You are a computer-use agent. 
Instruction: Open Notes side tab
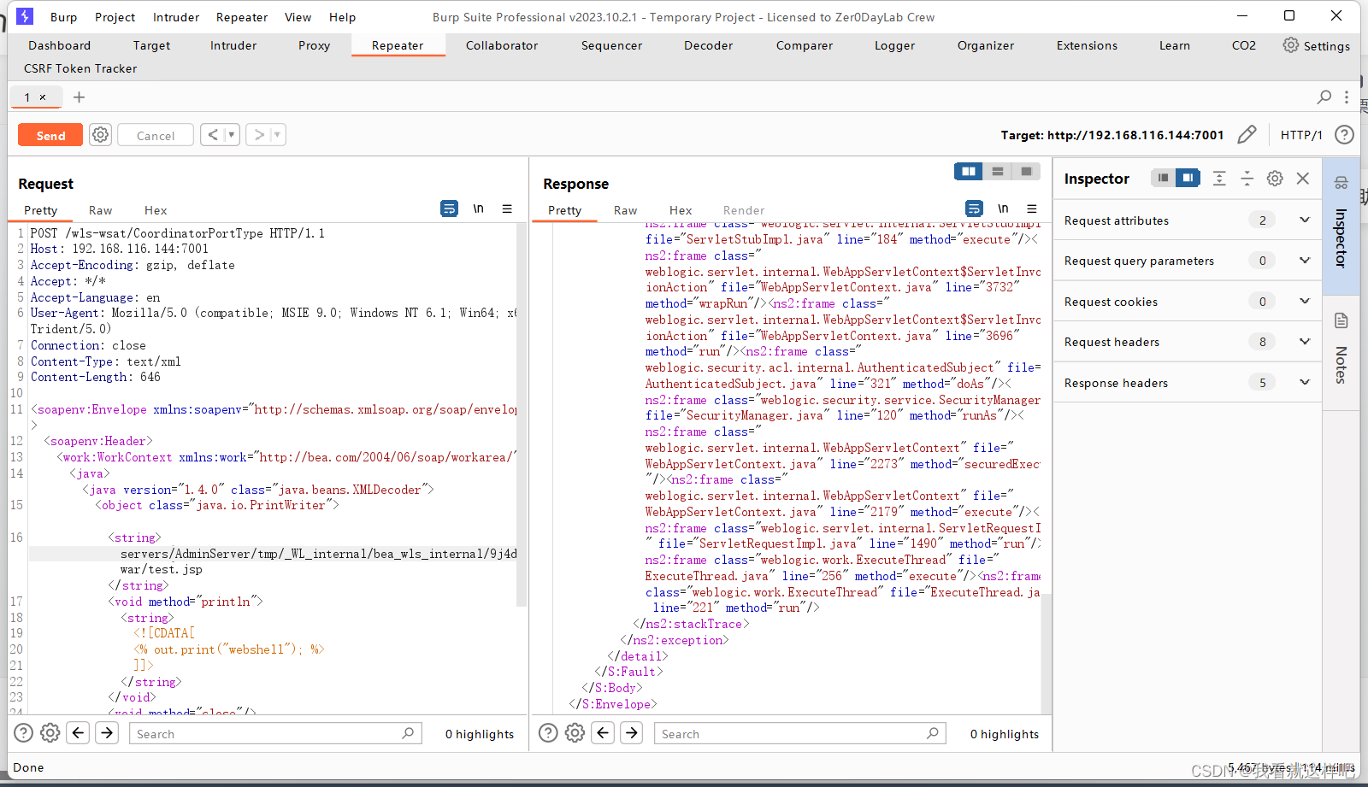click(x=1341, y=351)
